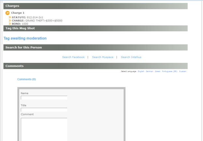Select English language
Image resolution: width=203 pixels, height=141 pixels.
[x=141, y=71]
